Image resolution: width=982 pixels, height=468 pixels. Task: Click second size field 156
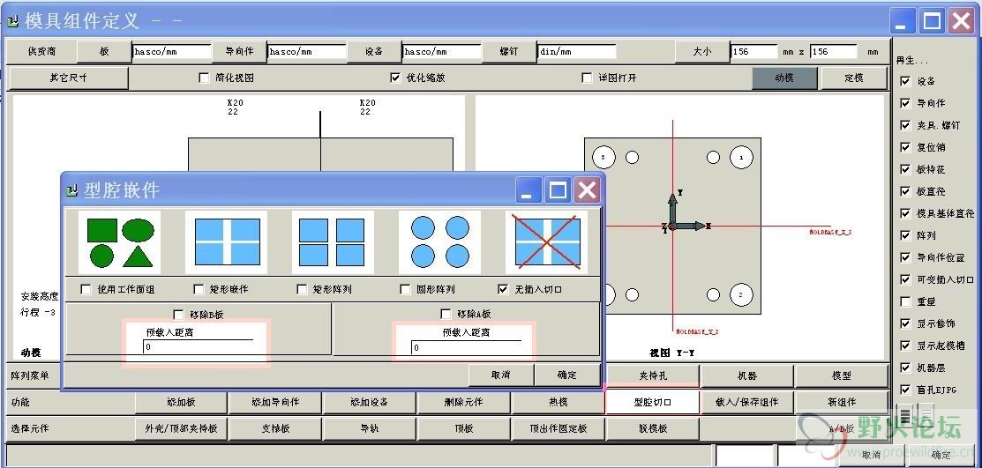coord(834,52)
